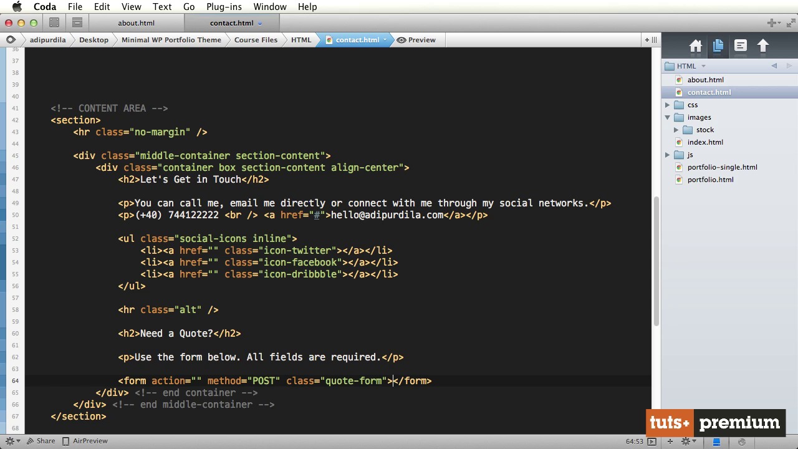Click the 'icon-twitter' class text on line 53
Viewport: 798px width, 449px height.
click(x=300, y=251)
